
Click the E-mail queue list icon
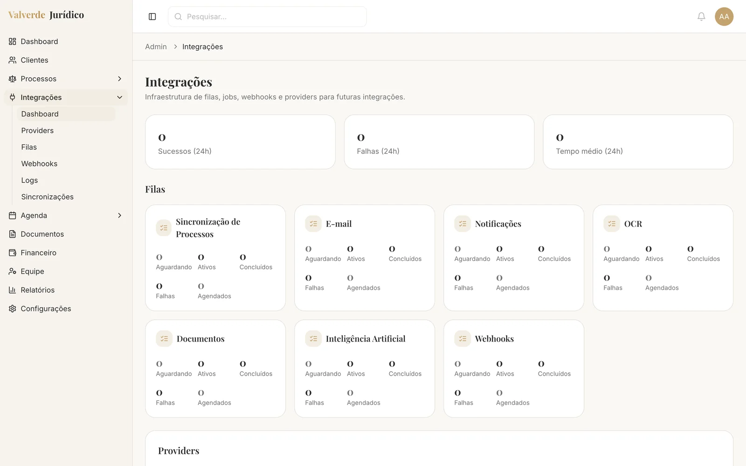click(x=313, y=224)
